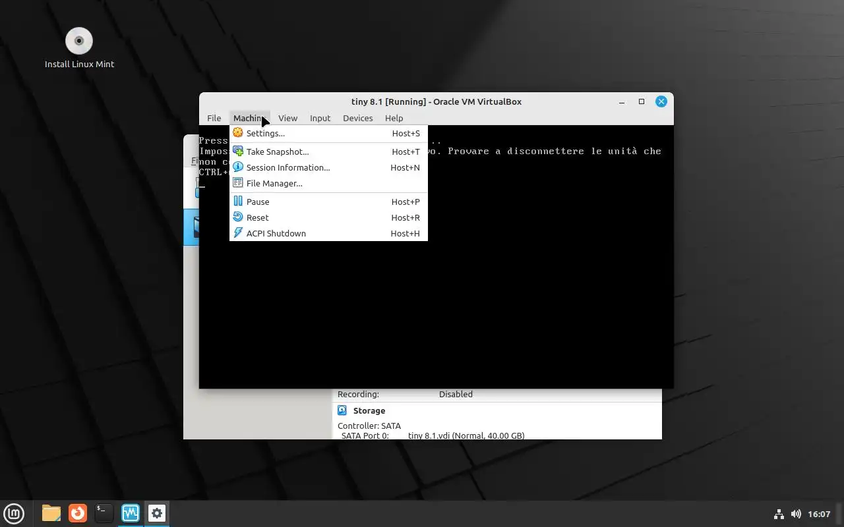
Task: Launch File Manager from Machine menu
Action: click(328, 183)
